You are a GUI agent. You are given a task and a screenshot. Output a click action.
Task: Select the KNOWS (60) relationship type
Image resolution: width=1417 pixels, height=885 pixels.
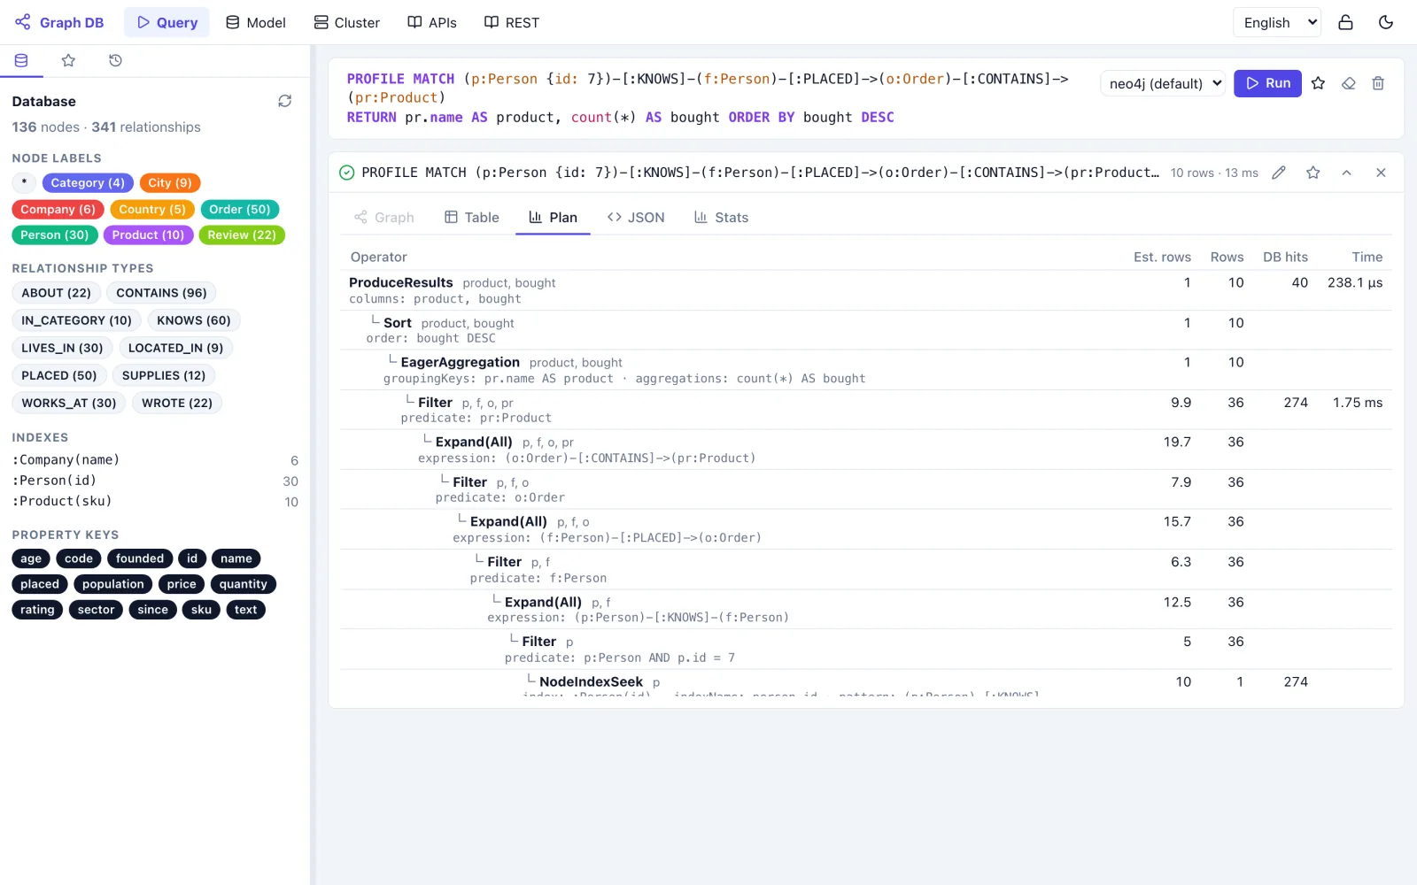coord(194,320)
